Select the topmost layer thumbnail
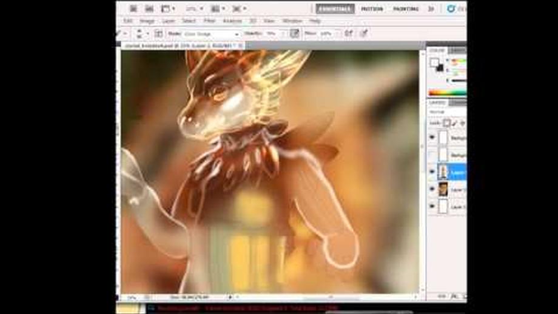Screen dimensions: 558x314 (x=443, y=137)
